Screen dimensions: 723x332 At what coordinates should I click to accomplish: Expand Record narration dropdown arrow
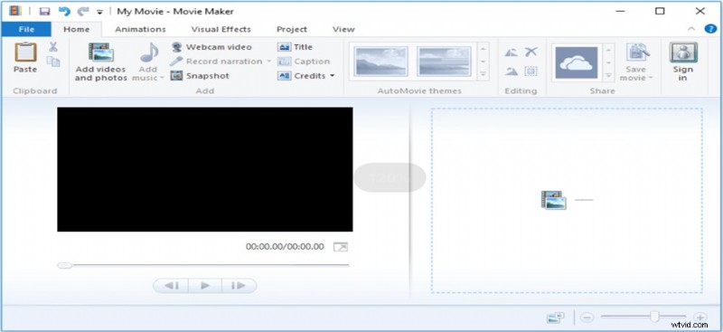(x=268, y=62)
